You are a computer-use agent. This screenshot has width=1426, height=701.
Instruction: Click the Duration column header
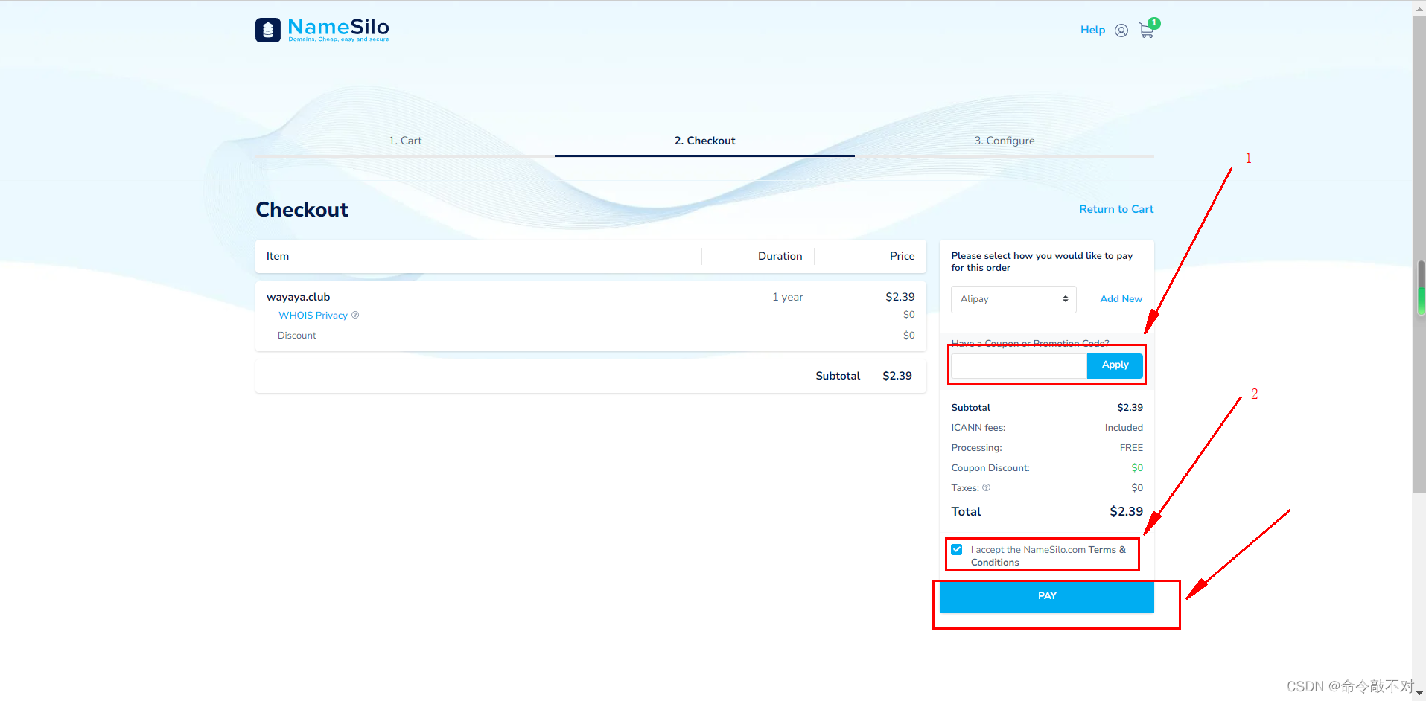tap(780, 256)
